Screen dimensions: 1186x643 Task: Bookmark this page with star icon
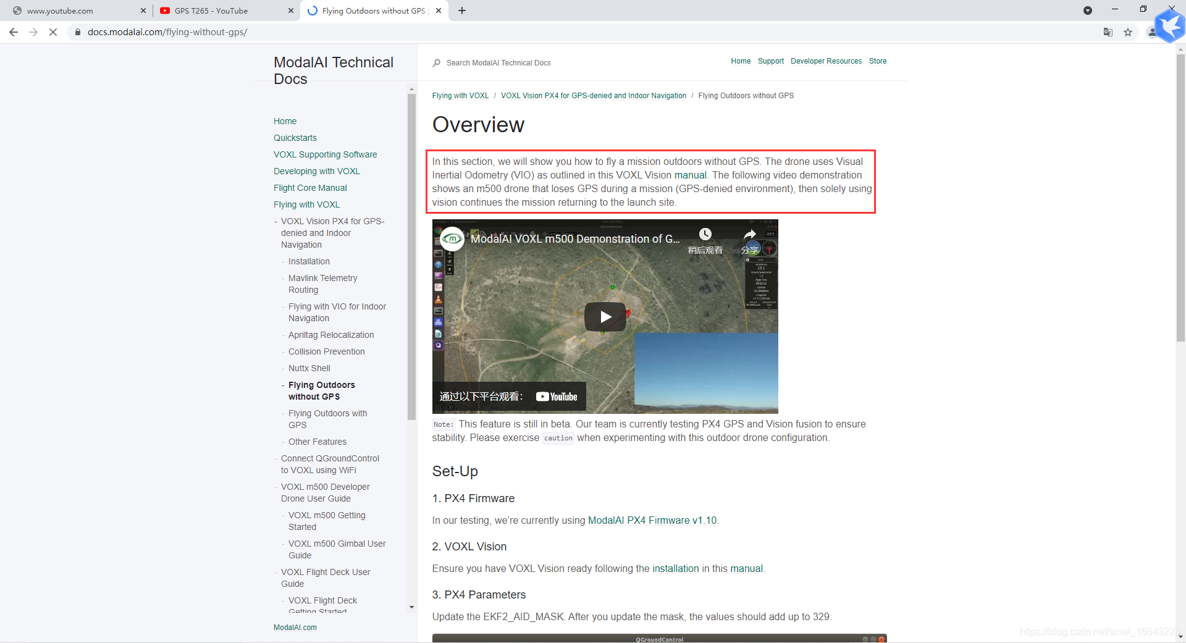1128,32
